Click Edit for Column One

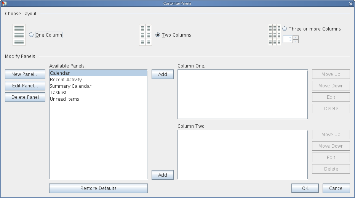coord(331,97)
